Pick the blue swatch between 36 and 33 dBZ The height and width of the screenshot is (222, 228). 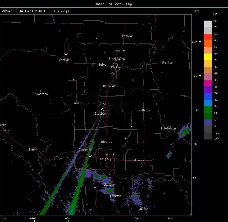[x=208, y=96]
